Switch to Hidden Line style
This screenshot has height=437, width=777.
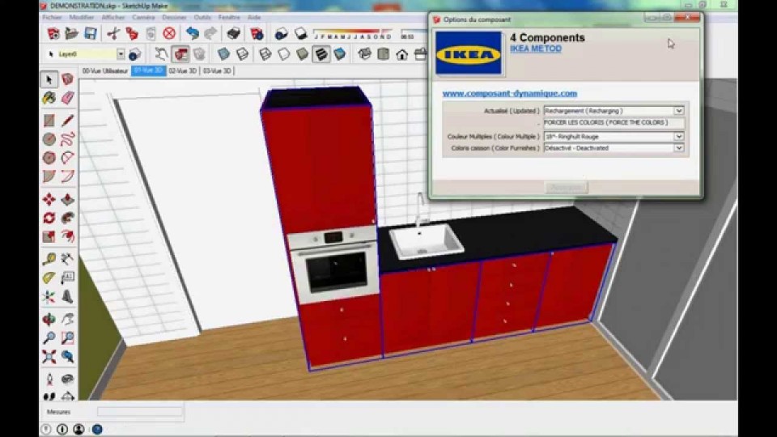(x=284, y=54)
